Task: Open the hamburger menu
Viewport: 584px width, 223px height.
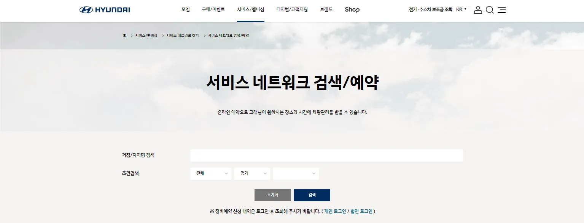Action: pos(501,10)
